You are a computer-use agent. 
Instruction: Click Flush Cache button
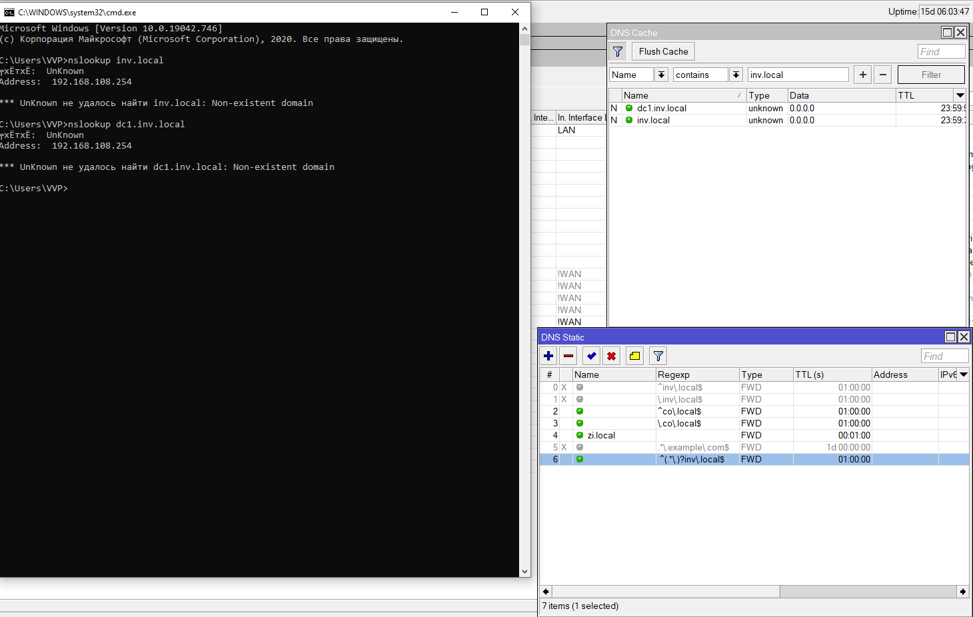[663, 51]
